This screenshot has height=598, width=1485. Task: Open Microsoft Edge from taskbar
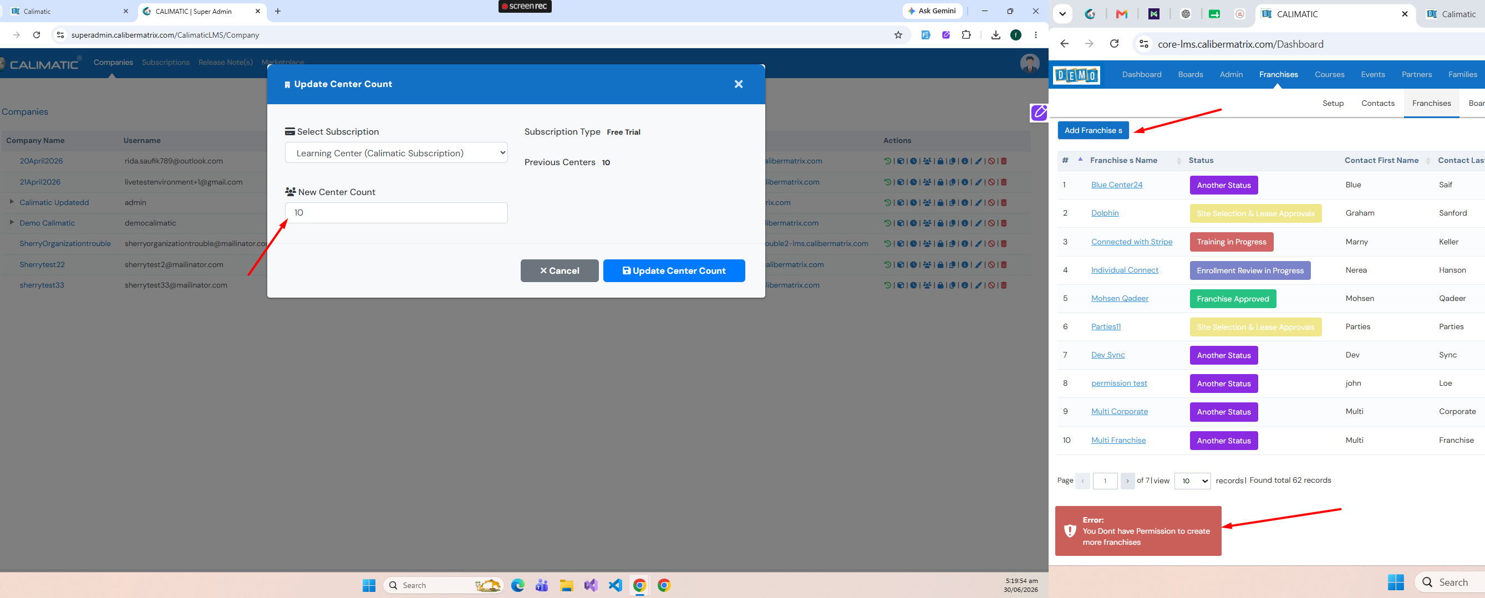point(518,585)
